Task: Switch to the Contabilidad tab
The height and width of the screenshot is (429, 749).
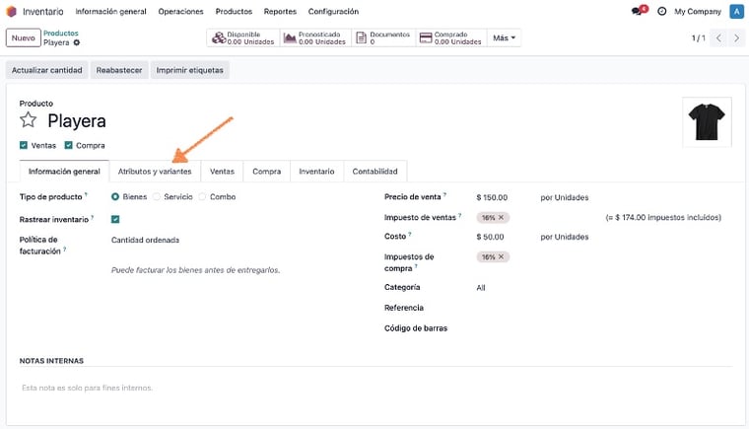Action: tap(374, 172)
